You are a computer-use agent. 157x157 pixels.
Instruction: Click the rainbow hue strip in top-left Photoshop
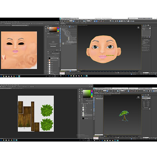58,29
